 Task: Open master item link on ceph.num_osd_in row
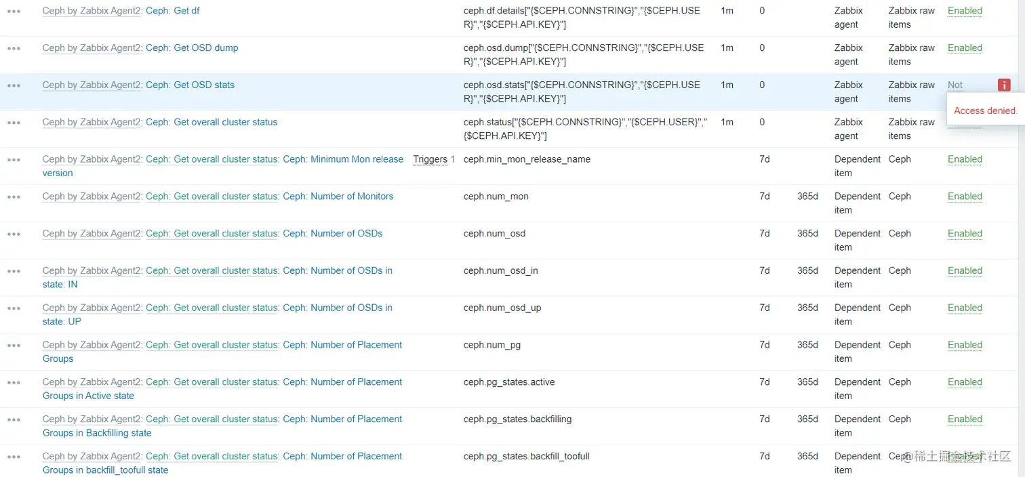tap(212, 271)
